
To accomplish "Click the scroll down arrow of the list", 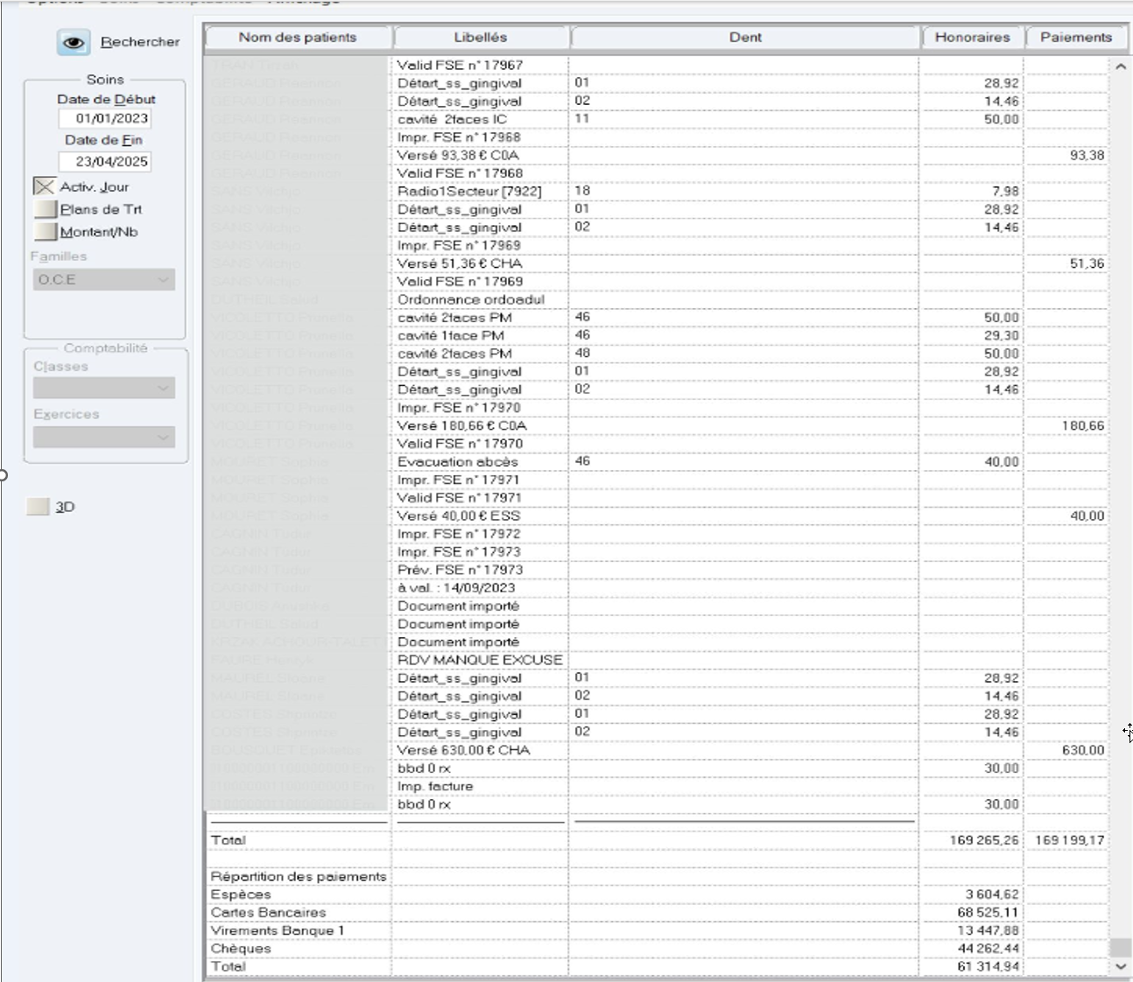I will coord(1121,966).
